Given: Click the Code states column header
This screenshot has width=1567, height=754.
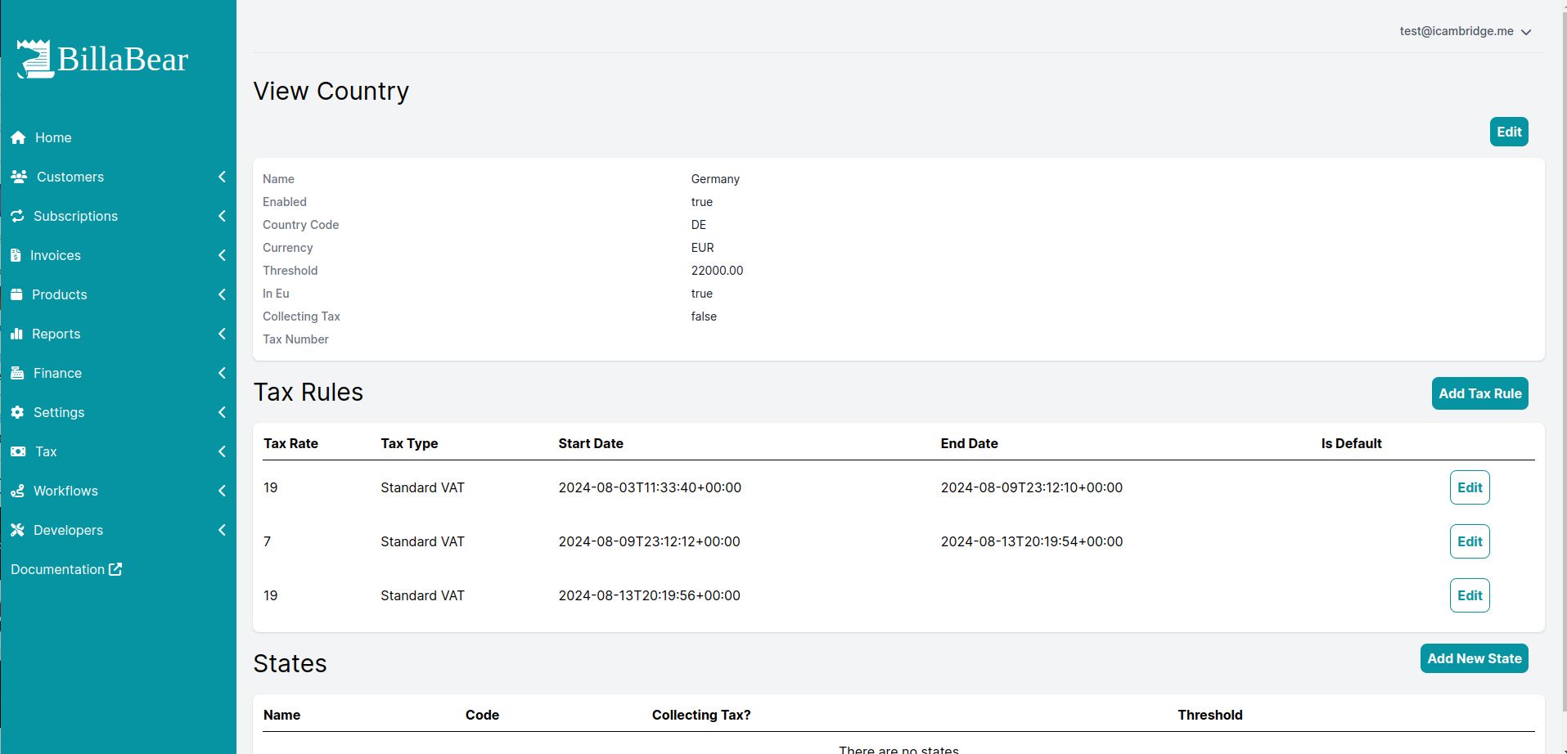Looking at the screenshot, I should point(482,715).
